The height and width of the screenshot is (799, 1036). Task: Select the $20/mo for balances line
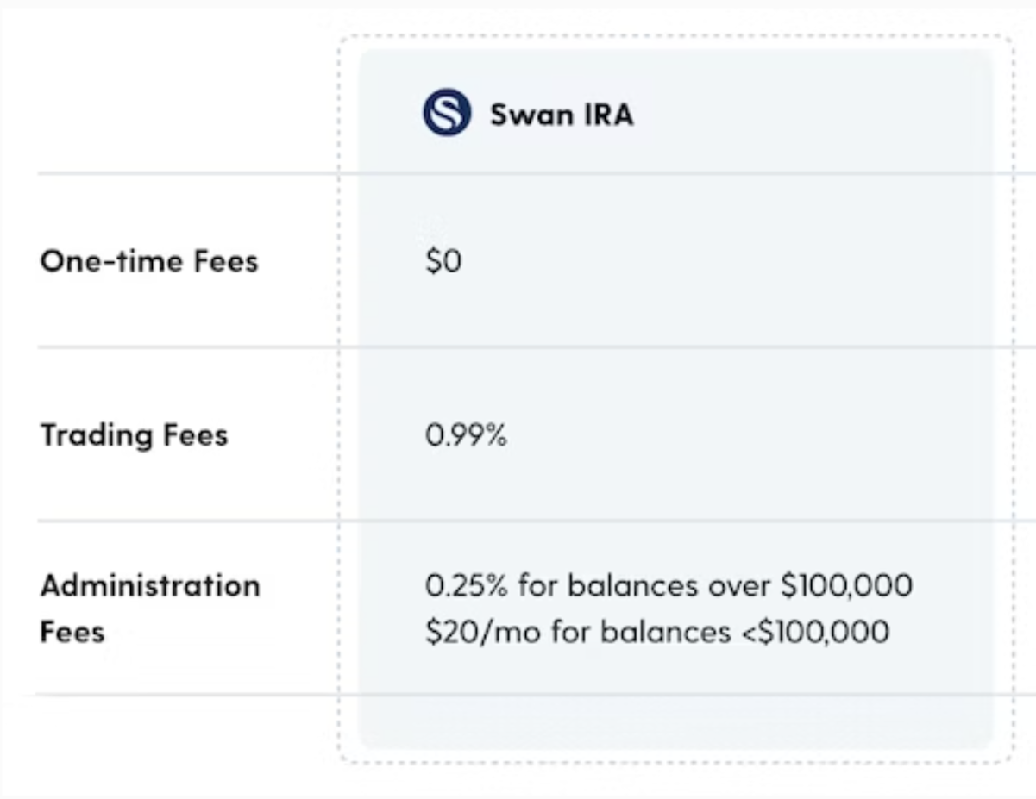coord(656,632)
